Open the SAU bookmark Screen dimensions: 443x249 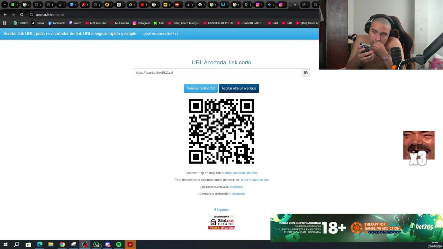[x=273, y=23]
